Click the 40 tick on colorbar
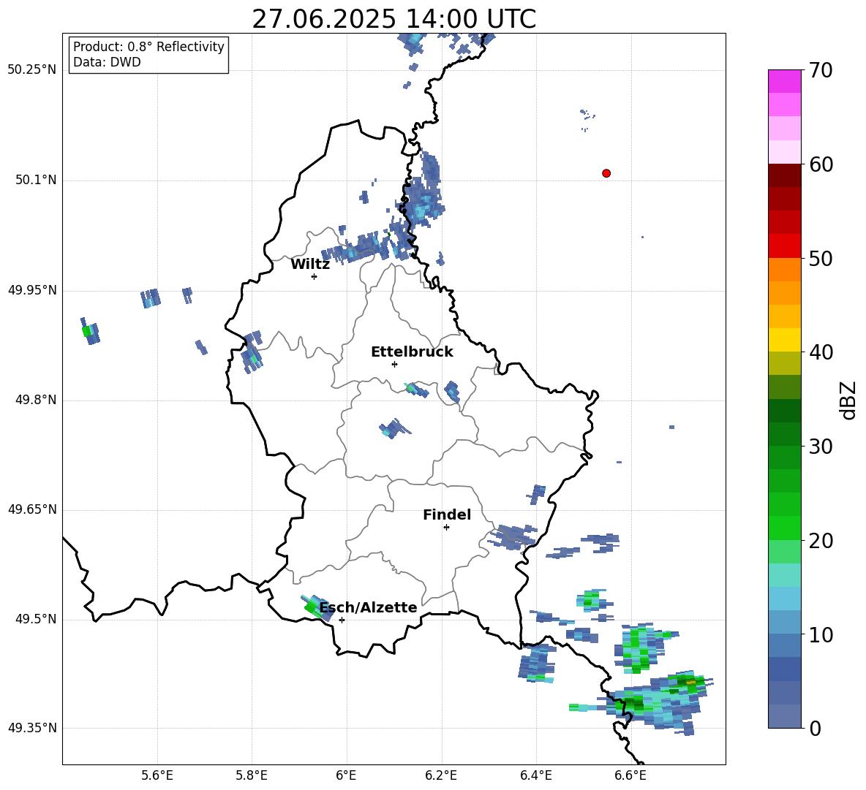This screenshot has width=866, height=790. tap(821, 352)
